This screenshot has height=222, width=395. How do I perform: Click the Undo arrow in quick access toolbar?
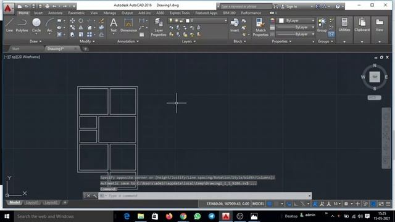tap(54, 6)
